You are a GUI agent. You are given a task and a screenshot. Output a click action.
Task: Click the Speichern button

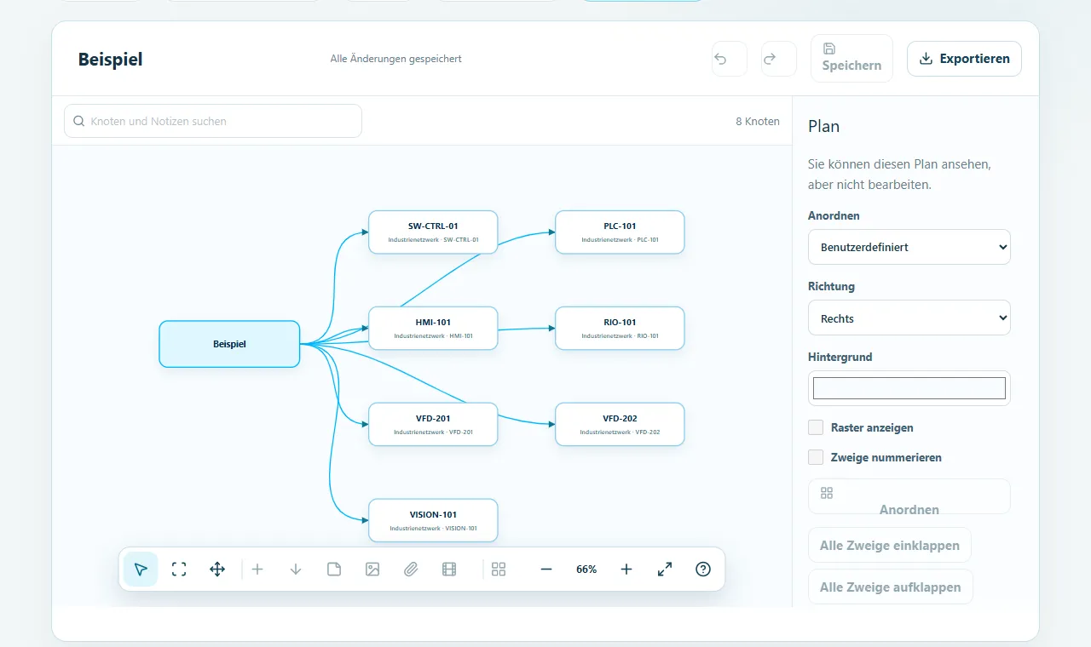[x=851, y=59]
